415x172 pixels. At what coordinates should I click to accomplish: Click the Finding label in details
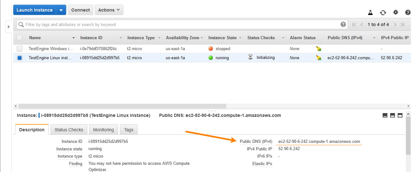[76, 164]
